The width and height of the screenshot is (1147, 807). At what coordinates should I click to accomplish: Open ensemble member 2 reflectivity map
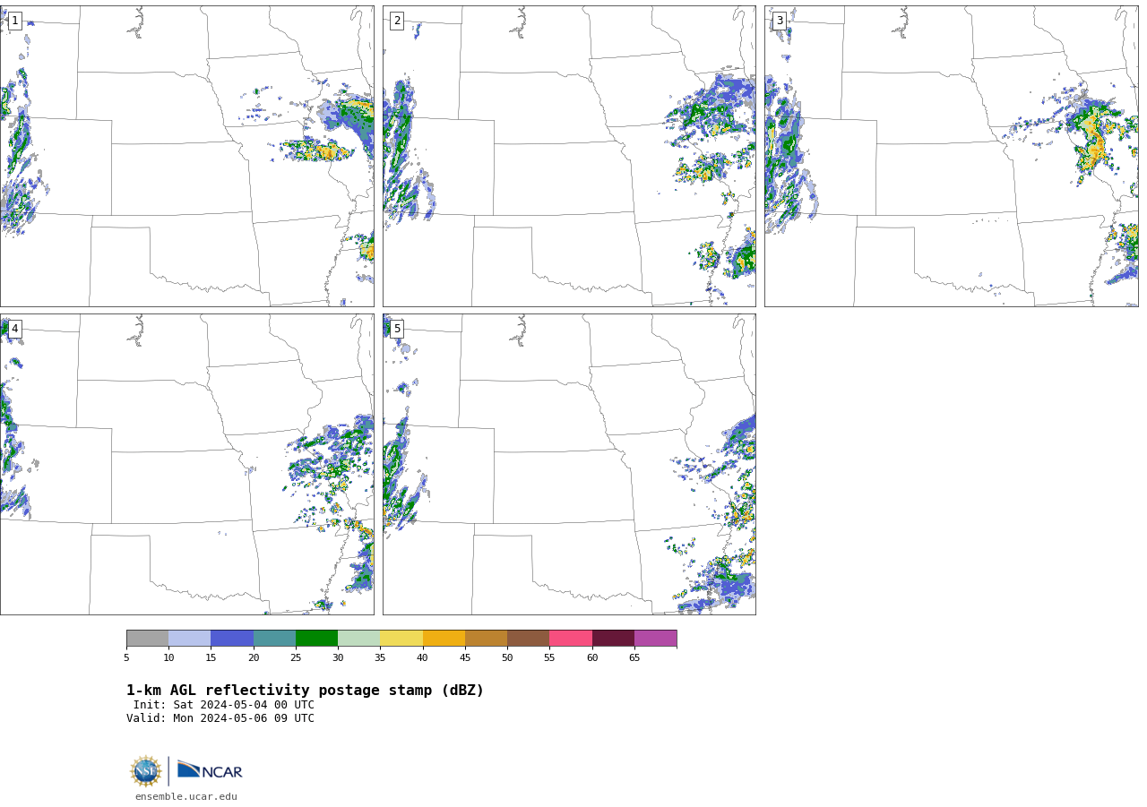pyautogui.click(x=569, y=156)
